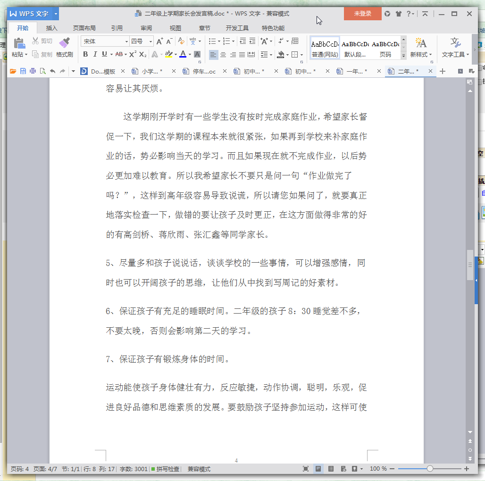Image resolution: width=485 pixels, height=481 pixels.
Task: Click the zoom slider handle
Action: (430, 469)
